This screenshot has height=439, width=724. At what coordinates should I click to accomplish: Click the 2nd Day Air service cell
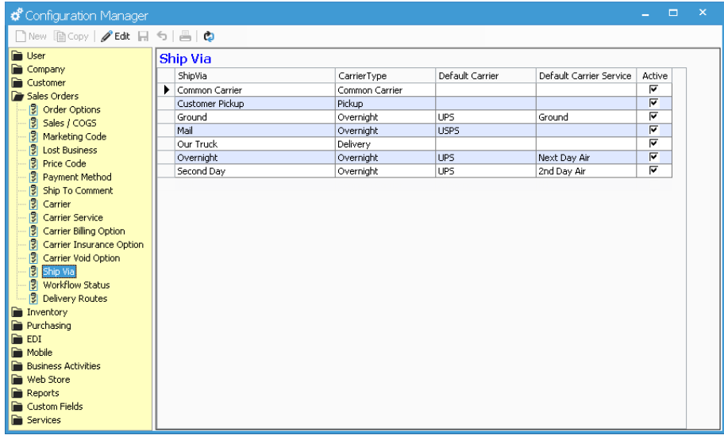[x=586, y=171]
